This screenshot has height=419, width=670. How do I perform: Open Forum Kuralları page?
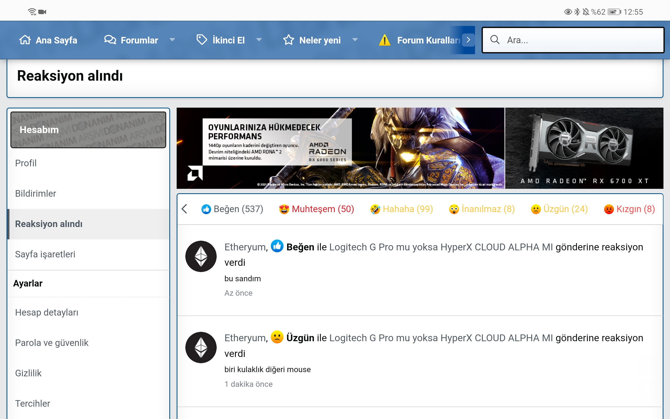click(x=429, y=40)
